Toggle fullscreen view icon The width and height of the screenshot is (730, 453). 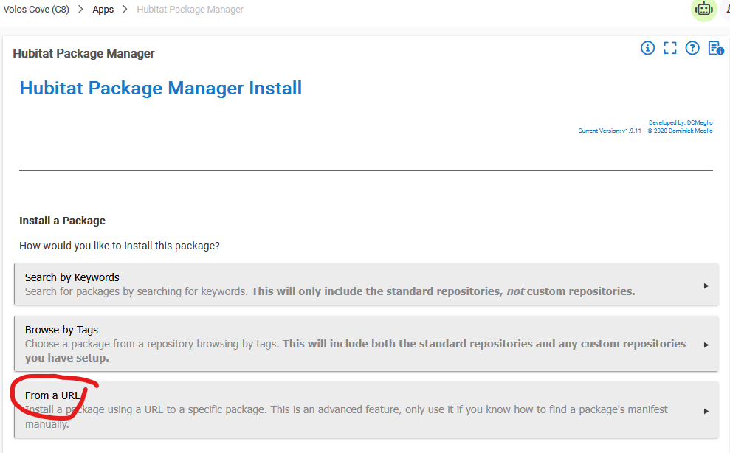pos(670,48)
